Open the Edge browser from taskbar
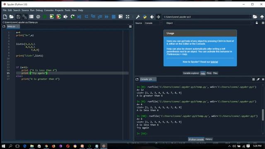The height and width of the screenshot is (149, 265). [x=25, y=146]
